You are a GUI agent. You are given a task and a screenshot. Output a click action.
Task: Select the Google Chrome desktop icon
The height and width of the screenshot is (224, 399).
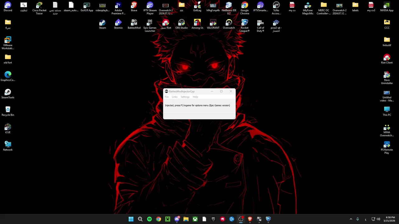click(245, 8)
